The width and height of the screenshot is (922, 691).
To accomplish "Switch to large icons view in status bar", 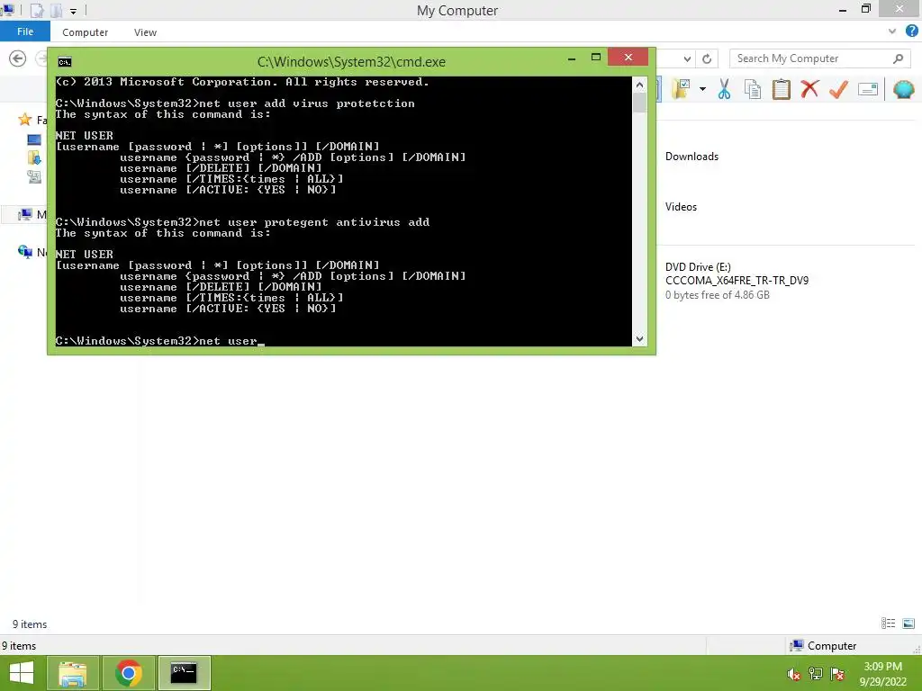I will (908, 624).
